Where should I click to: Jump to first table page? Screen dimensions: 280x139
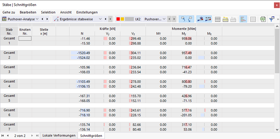(x=3, y=136)
